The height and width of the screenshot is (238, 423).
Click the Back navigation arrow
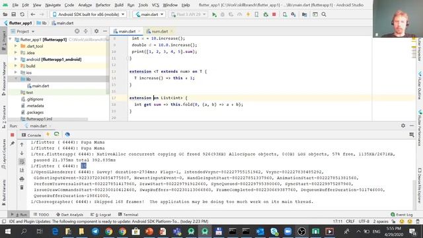pyautogui.click(x=32, y=15)
